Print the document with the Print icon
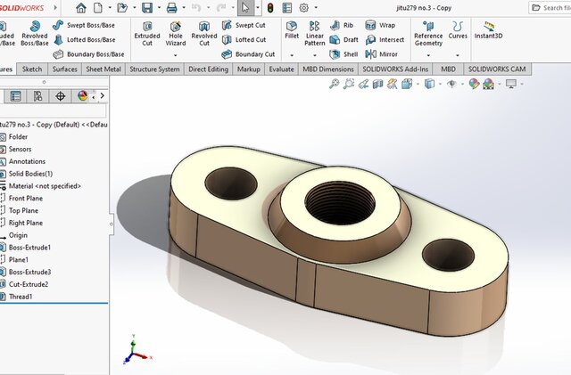571x375 pixels. coord(171,8)
